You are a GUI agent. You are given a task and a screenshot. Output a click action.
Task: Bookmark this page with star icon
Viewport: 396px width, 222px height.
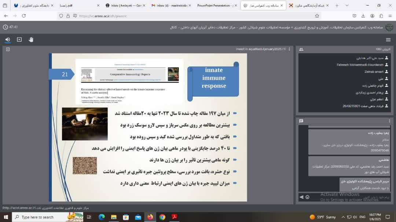pos(317,16)
